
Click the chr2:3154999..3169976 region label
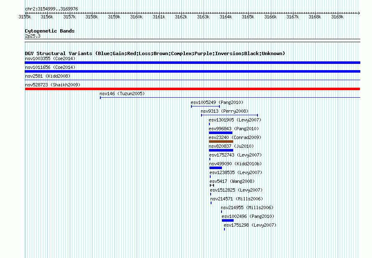point(51,9)
